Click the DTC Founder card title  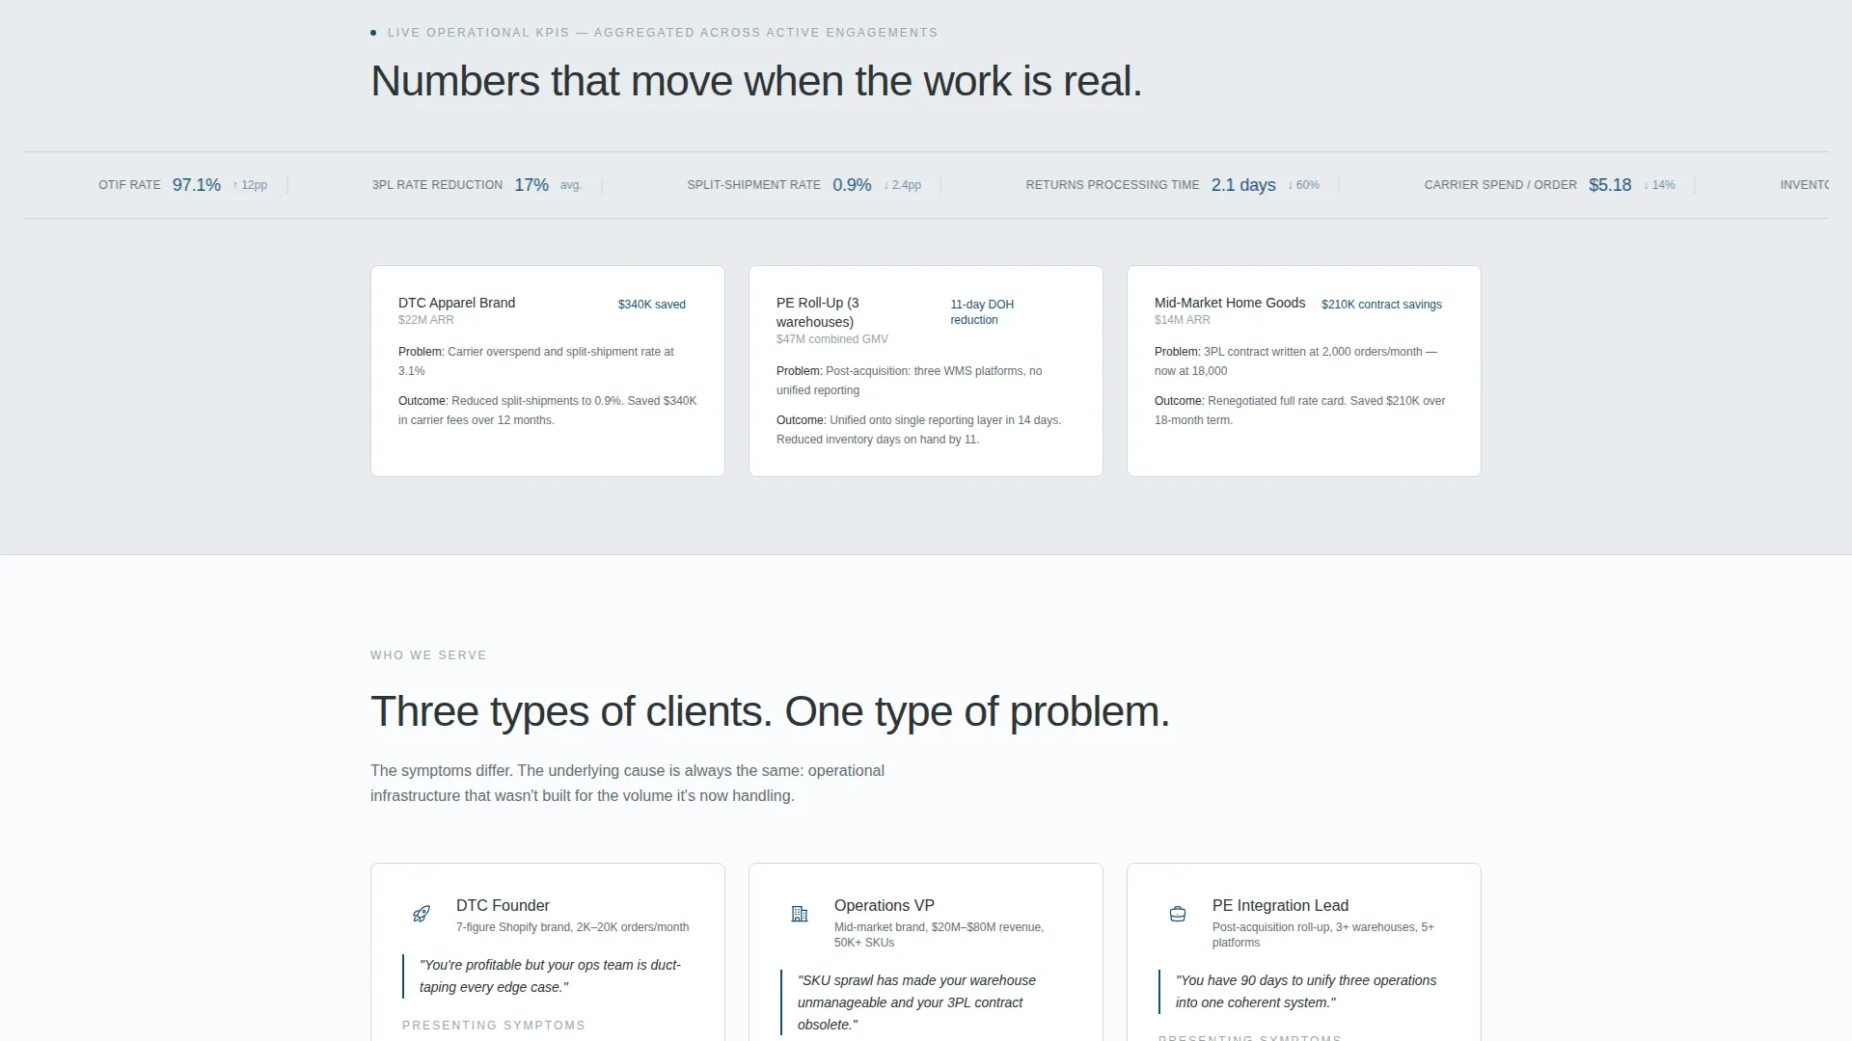point(503,906)
